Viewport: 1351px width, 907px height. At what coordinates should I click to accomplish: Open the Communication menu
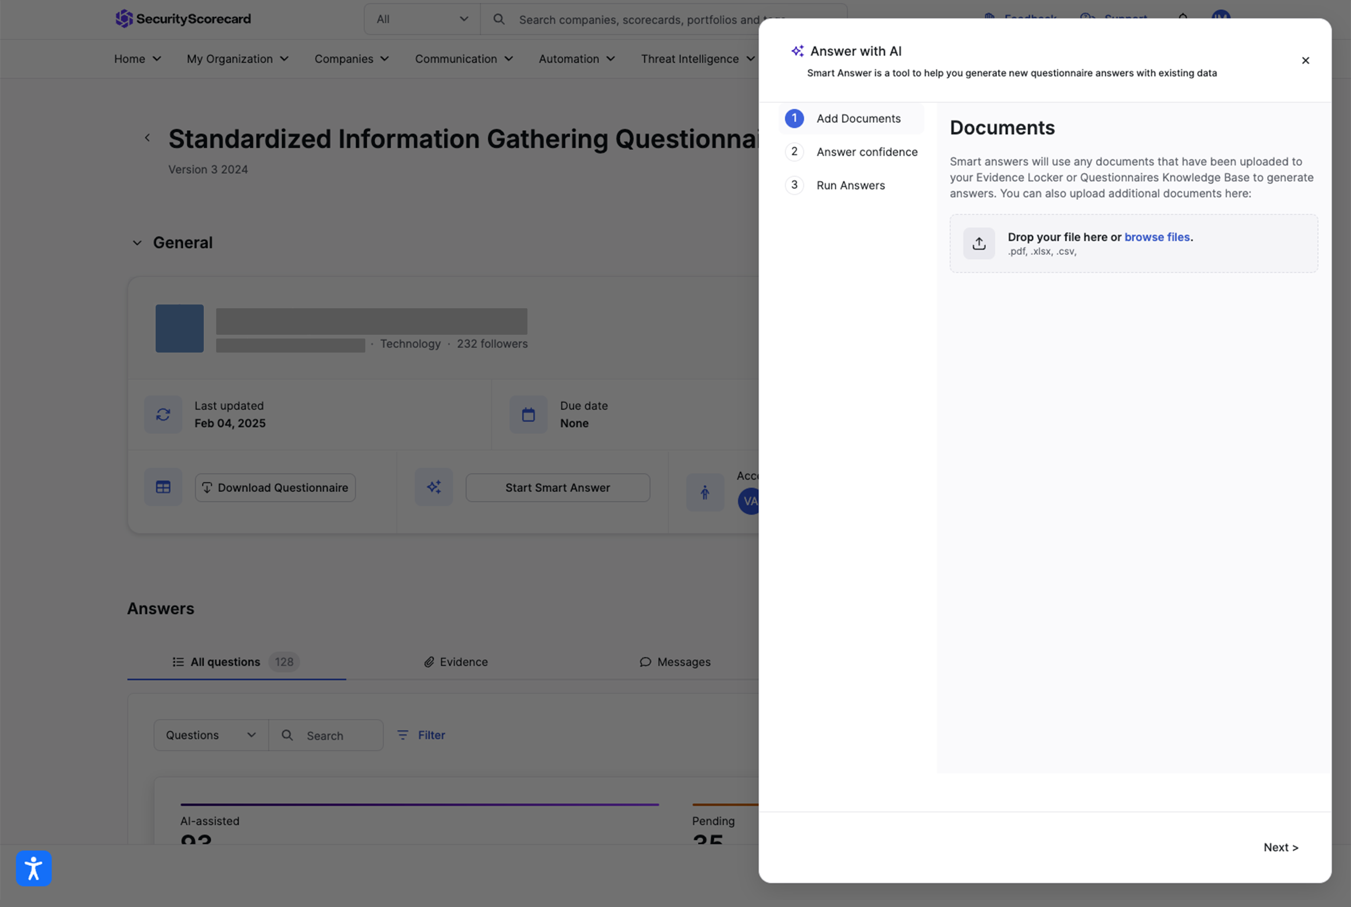coord(464,58)
